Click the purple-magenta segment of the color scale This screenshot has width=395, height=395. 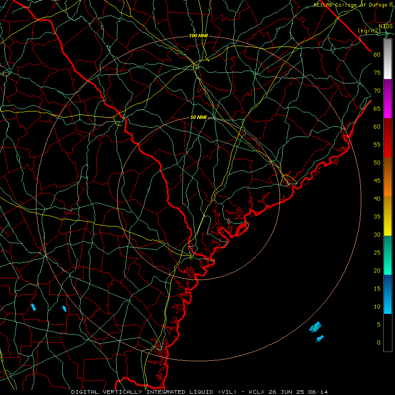(x=388, y=98)
